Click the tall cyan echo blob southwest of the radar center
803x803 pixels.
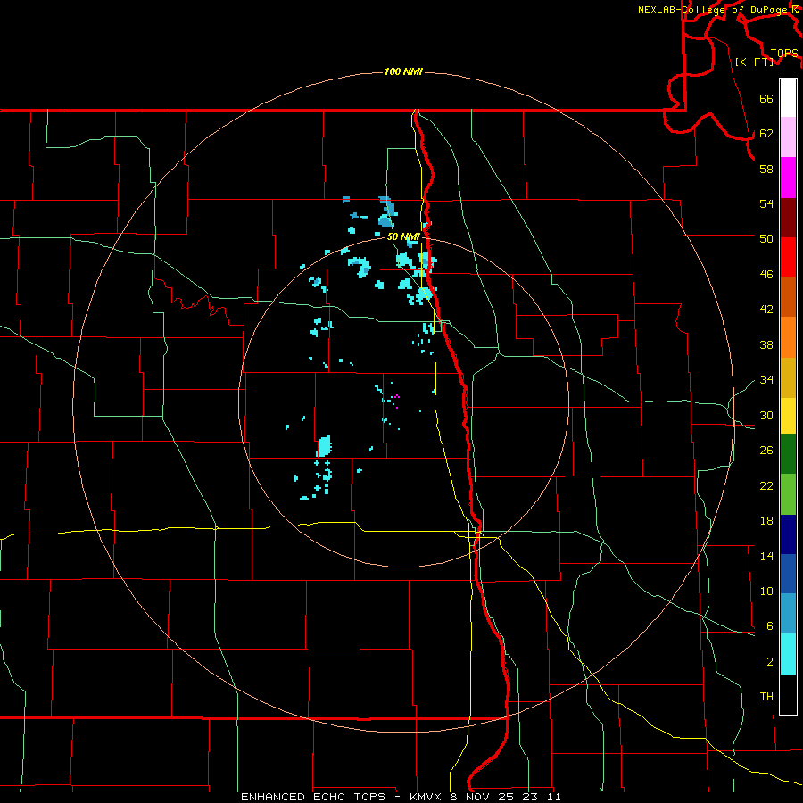tap(324, 446)
